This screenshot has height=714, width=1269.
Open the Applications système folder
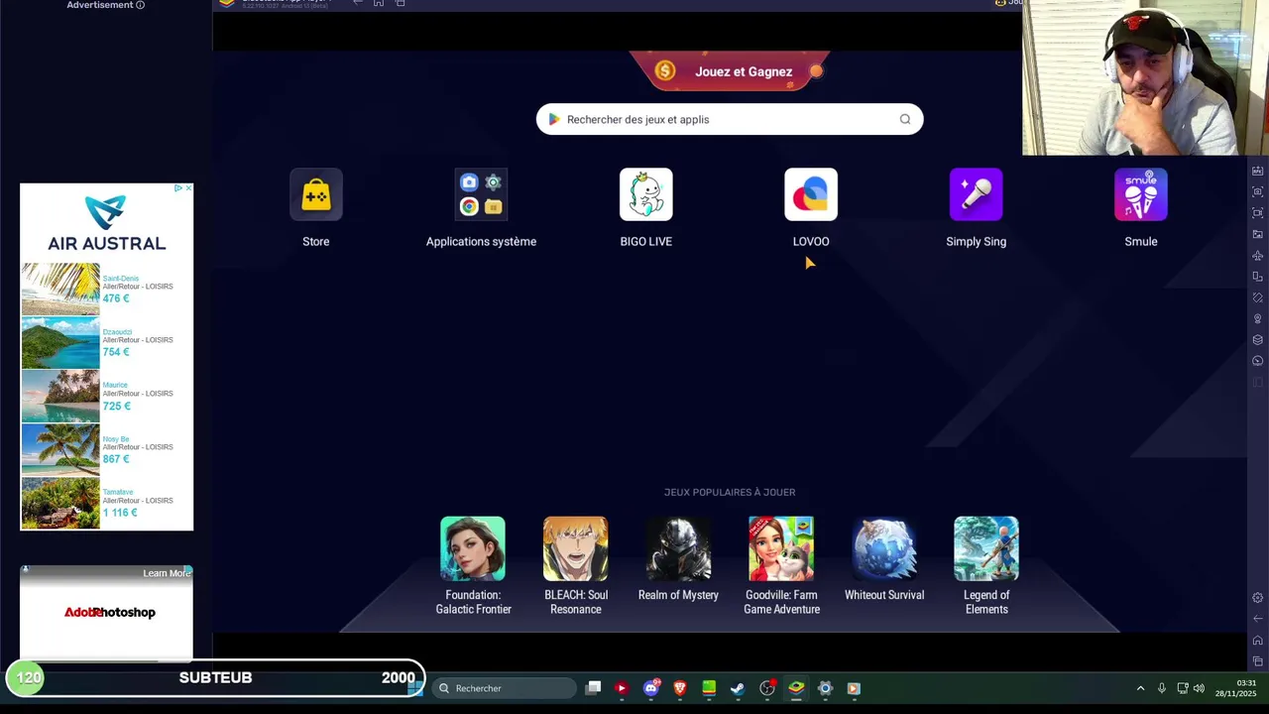pos(481,194)
